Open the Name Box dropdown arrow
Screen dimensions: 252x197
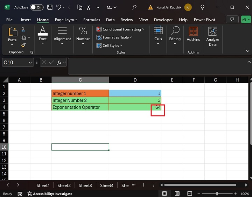(x=30, y=62)
